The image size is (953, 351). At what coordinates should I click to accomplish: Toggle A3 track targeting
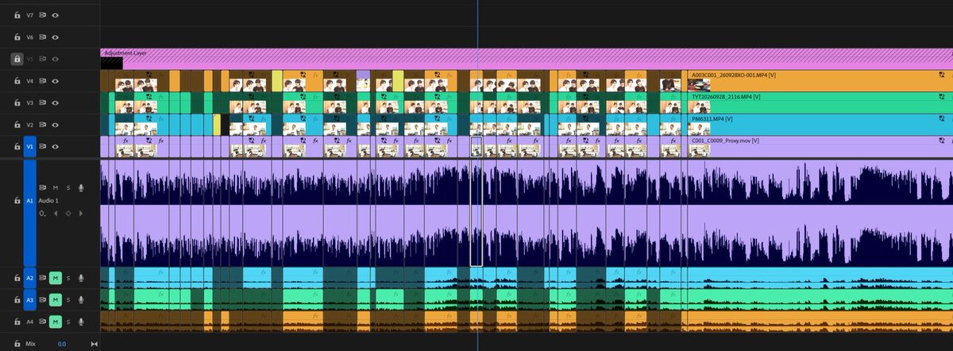pyautogui.click(x=30, y=300)
